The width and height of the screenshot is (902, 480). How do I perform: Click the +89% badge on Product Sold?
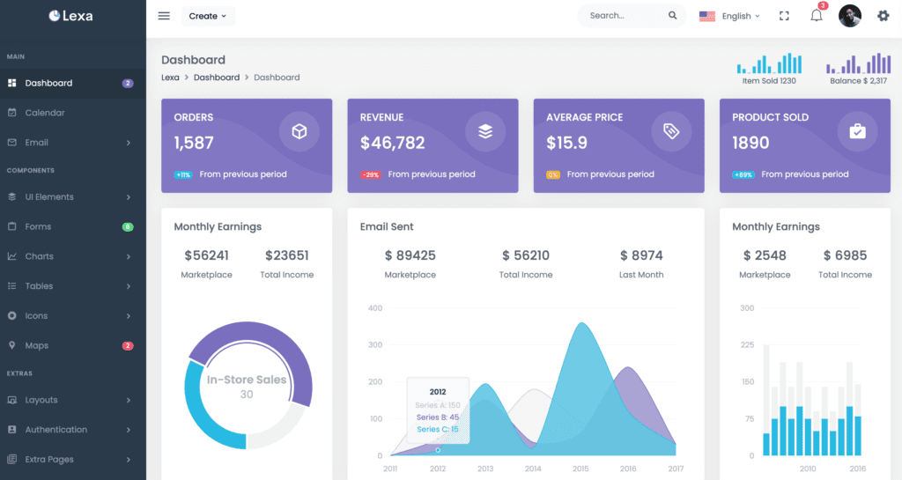coord(743,174)
